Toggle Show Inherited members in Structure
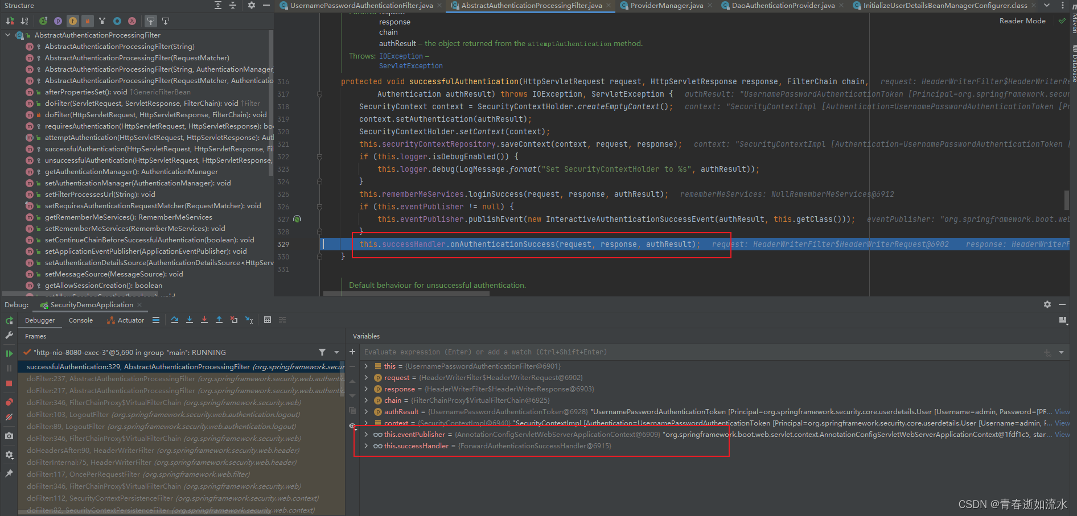 click(x=43, y=21)
